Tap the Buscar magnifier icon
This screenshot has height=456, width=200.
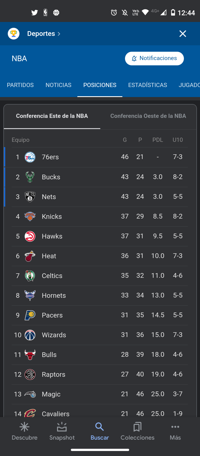99,427
